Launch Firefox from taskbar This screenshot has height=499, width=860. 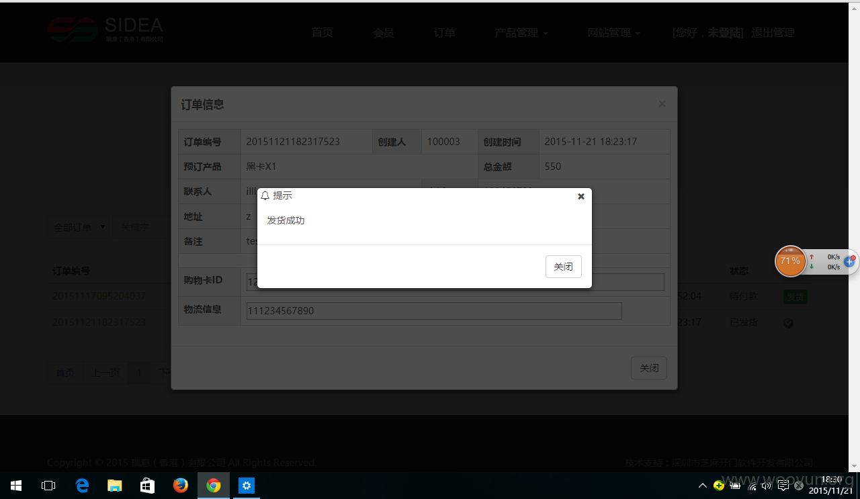pos(180,486)
